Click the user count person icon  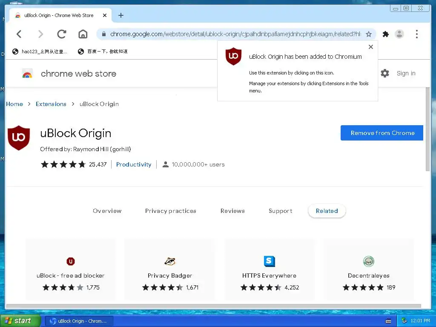click(x=166, y=164)
